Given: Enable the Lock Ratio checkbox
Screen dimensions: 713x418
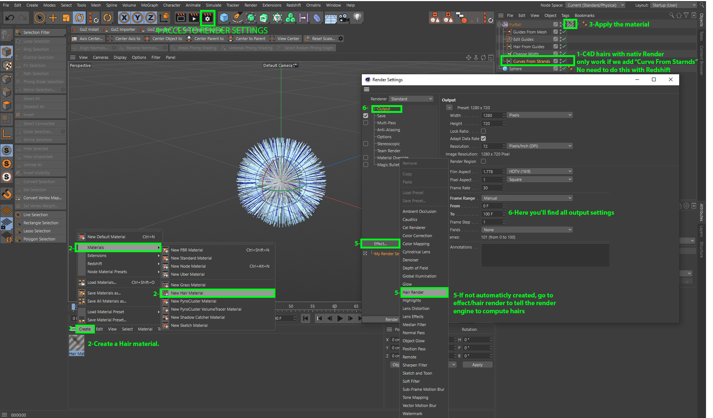Looking at the screenshot, I should tap(484, 131).
